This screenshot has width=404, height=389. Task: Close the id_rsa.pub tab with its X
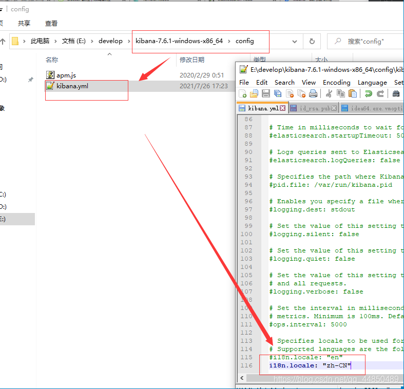click(334, 108)
